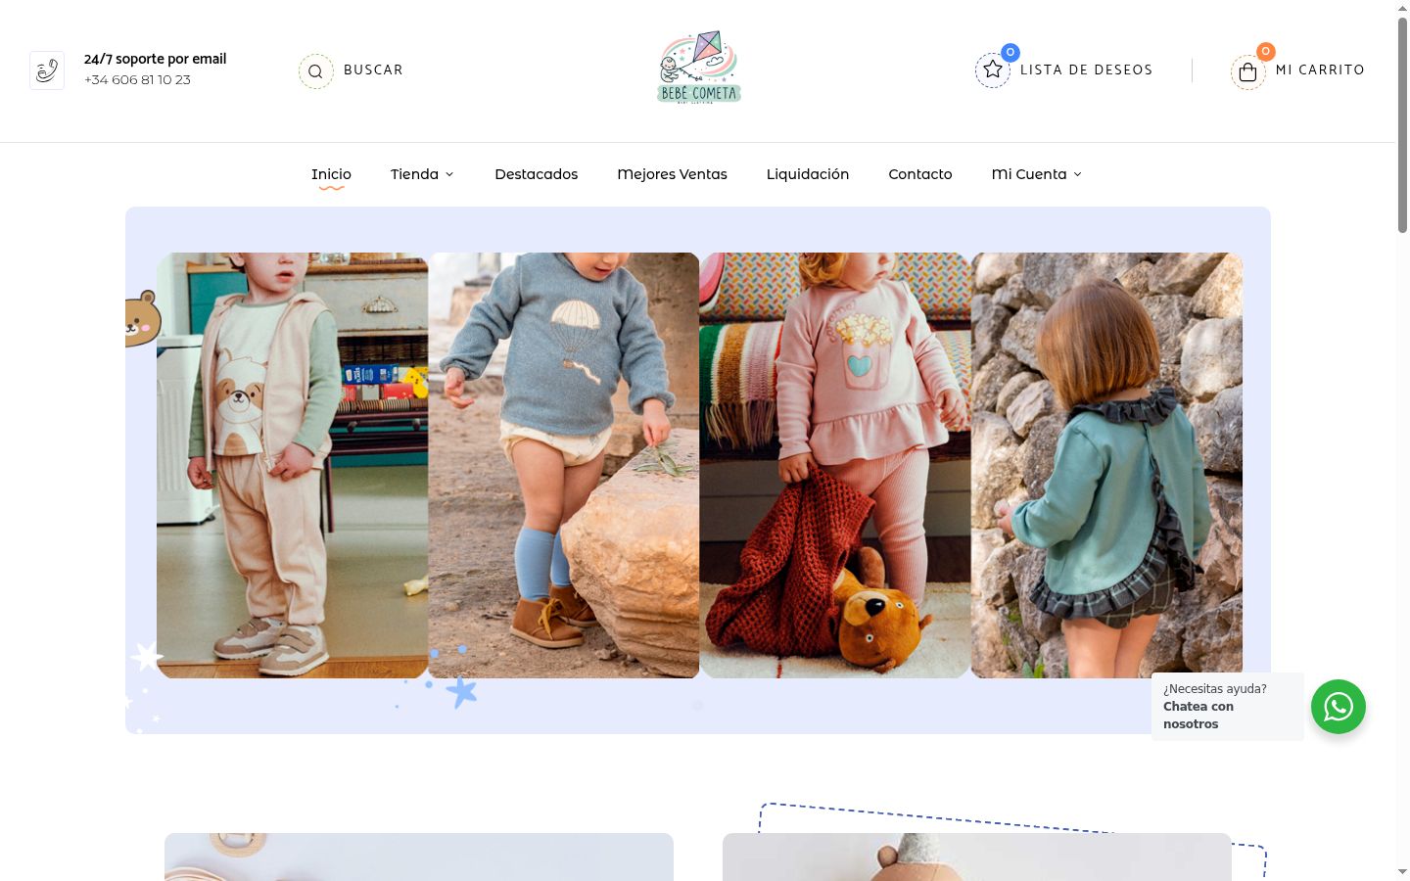Open the Mejores Ventas menu item

672,174
